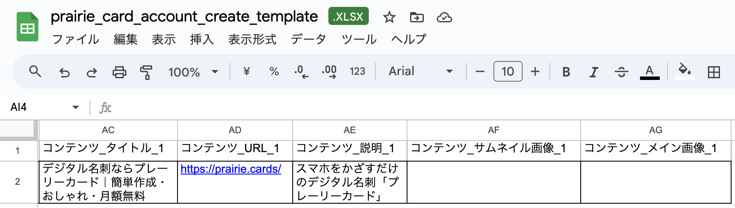The height and width of the screenshot is (208, 735).
Task: Open the データ menu
Action: [308, 39]
